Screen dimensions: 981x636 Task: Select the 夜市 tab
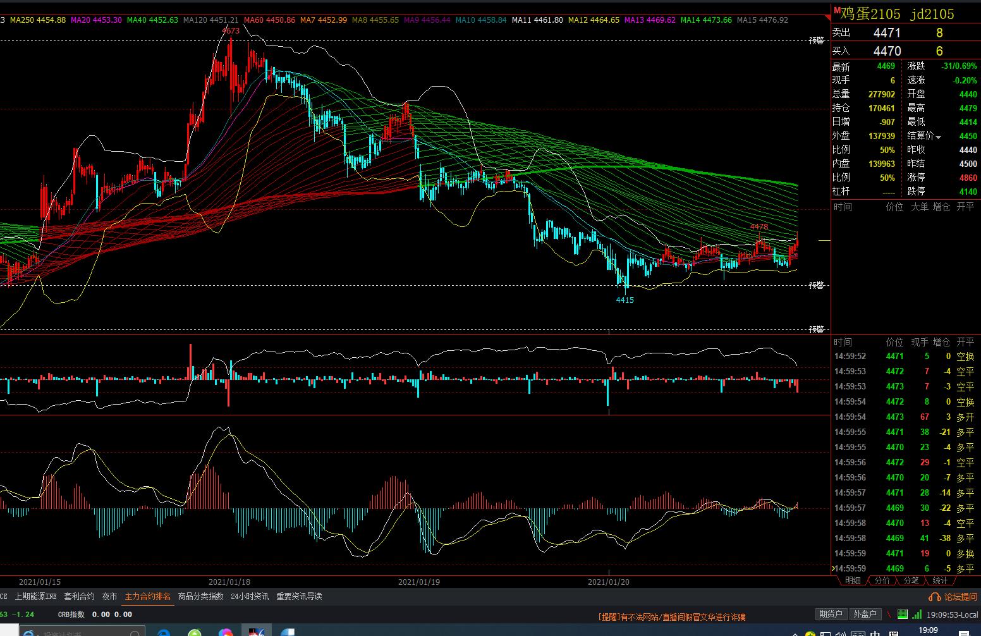(x=110, y=596)
